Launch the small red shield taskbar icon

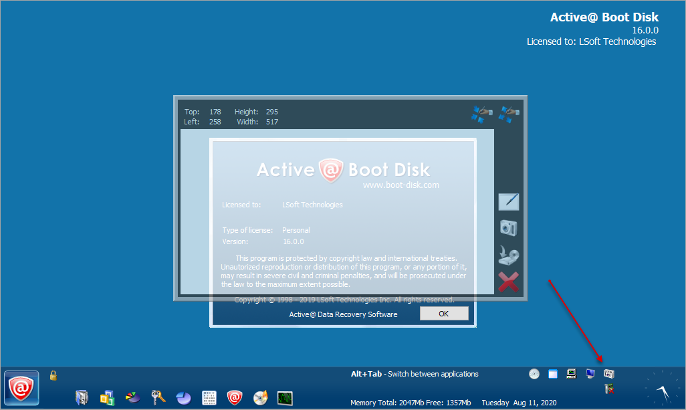(235, 397)
